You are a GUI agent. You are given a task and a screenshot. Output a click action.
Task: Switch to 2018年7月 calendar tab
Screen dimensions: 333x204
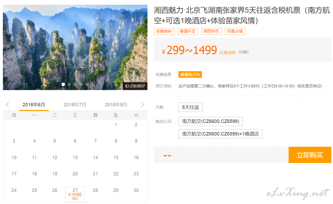(75, 105)
